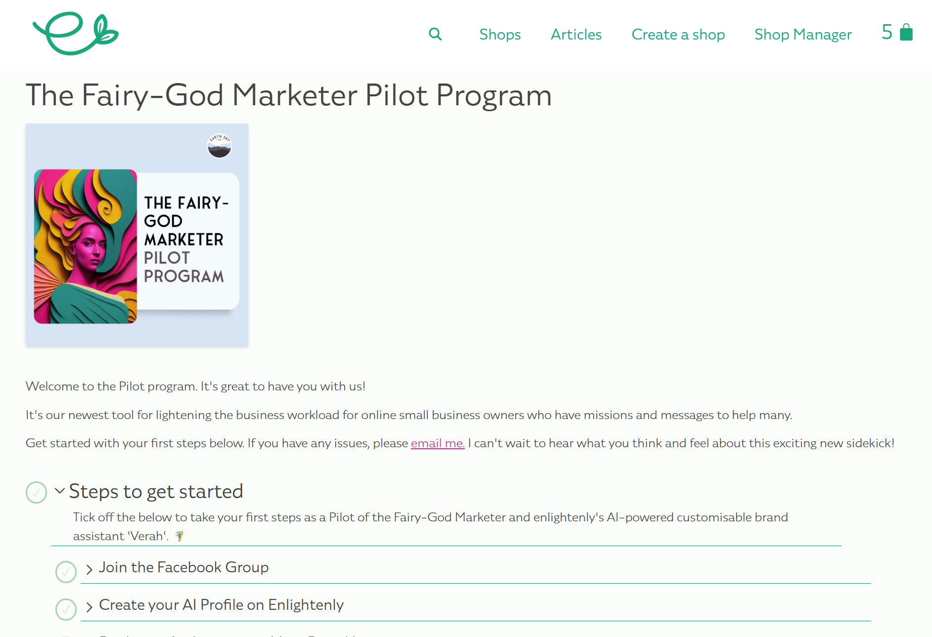Mark 'Create your AI Profile' step complete
Screen dimensions: 932x637
66,609
